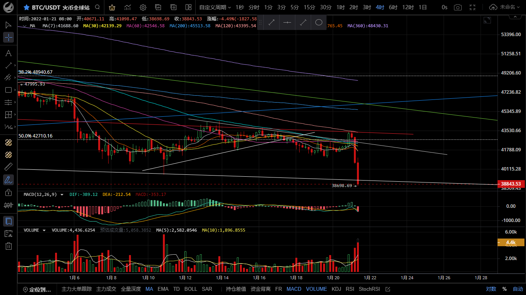Toggle the RSI indicator
The image size is (526, 295).
pos(350,289)
